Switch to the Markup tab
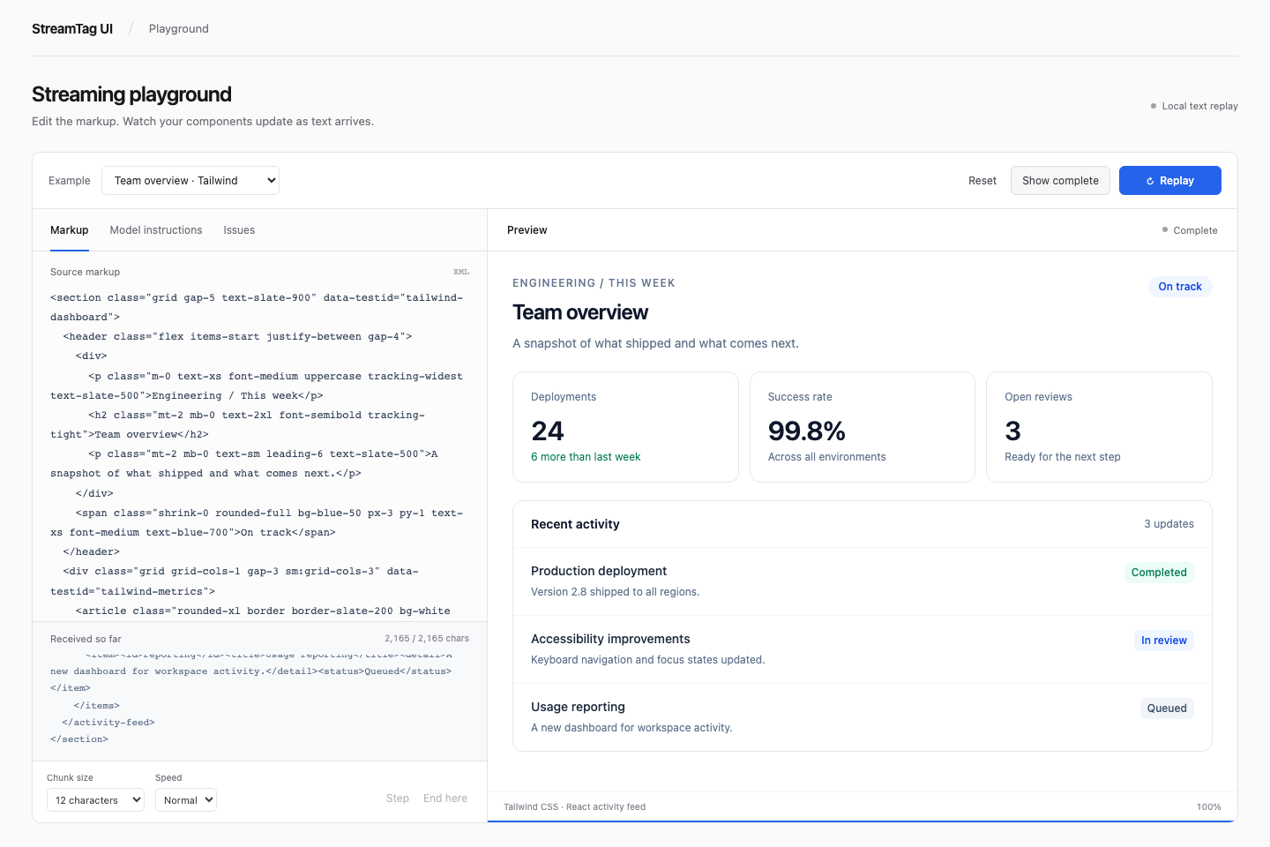The width and height of the screenshot is (1270, 847). pos(70,230)
